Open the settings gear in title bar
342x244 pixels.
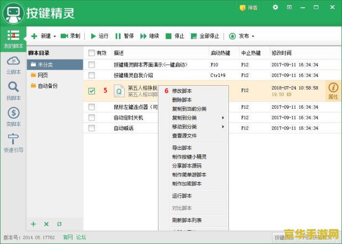[x=275, y=7]
